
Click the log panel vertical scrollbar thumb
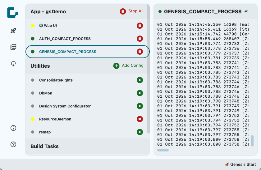tap(252, 141)
